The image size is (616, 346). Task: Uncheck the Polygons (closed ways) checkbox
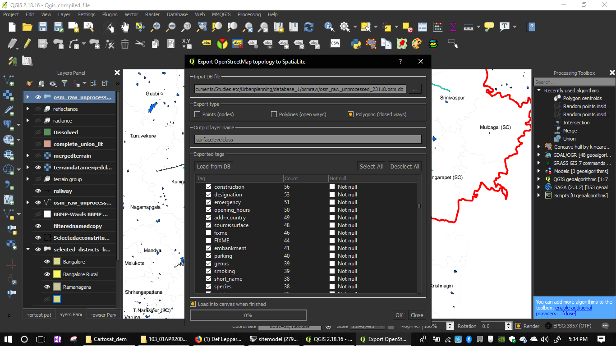coord(350,114)
